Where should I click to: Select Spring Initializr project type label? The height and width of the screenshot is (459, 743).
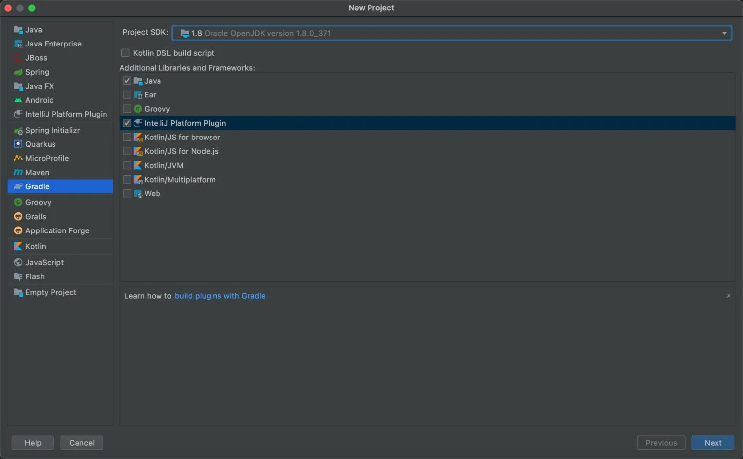point(53,131)
